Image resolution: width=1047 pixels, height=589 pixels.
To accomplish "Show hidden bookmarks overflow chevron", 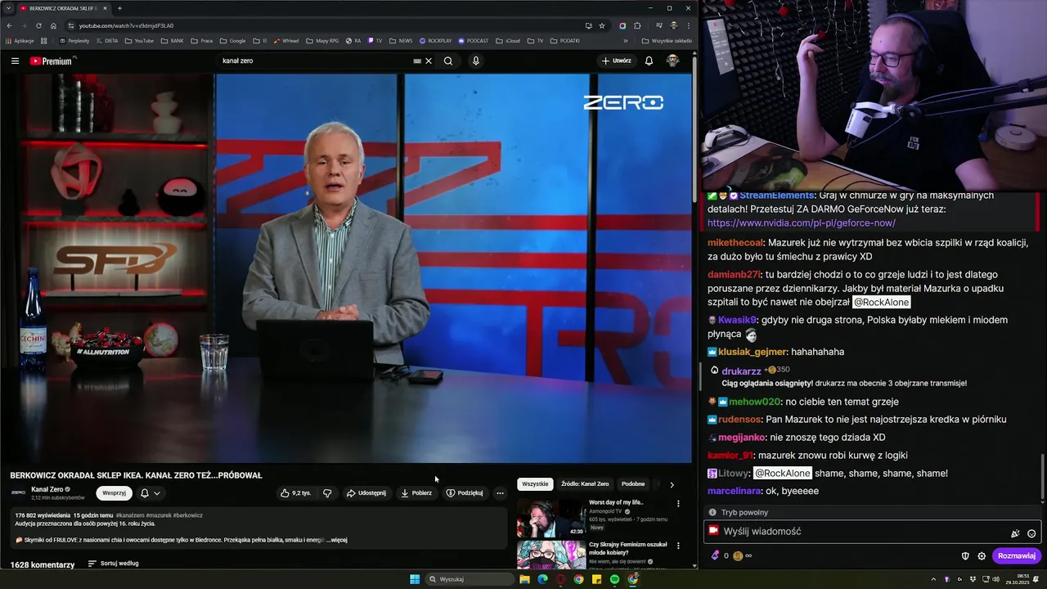I will coord(626,40).
